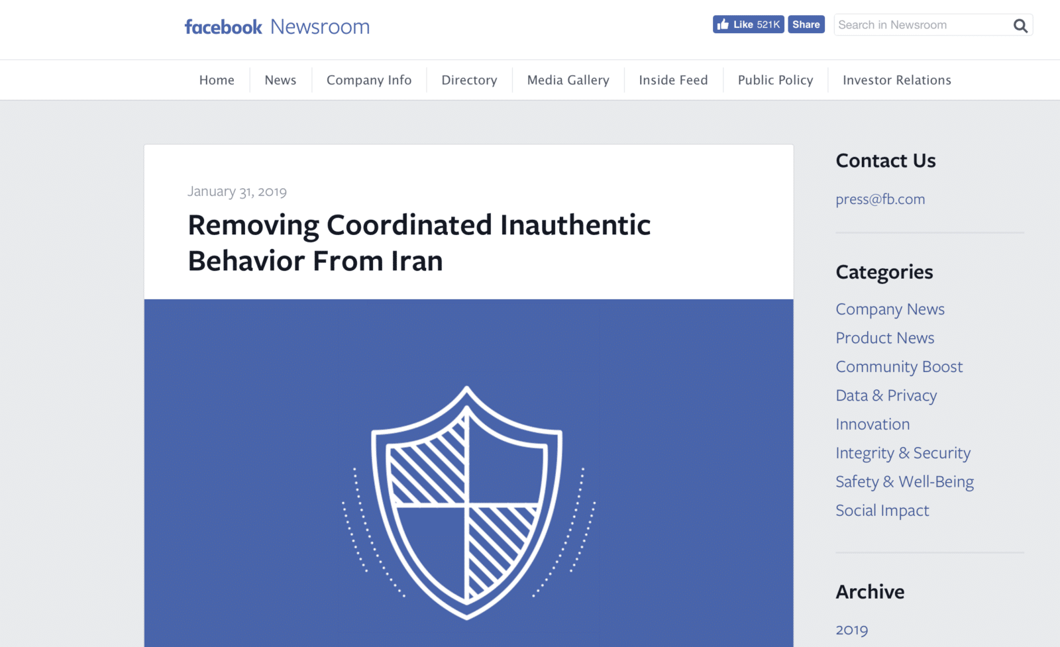1060x647 pixels.
Task: Visit Investor Relations
Action: 896,80
